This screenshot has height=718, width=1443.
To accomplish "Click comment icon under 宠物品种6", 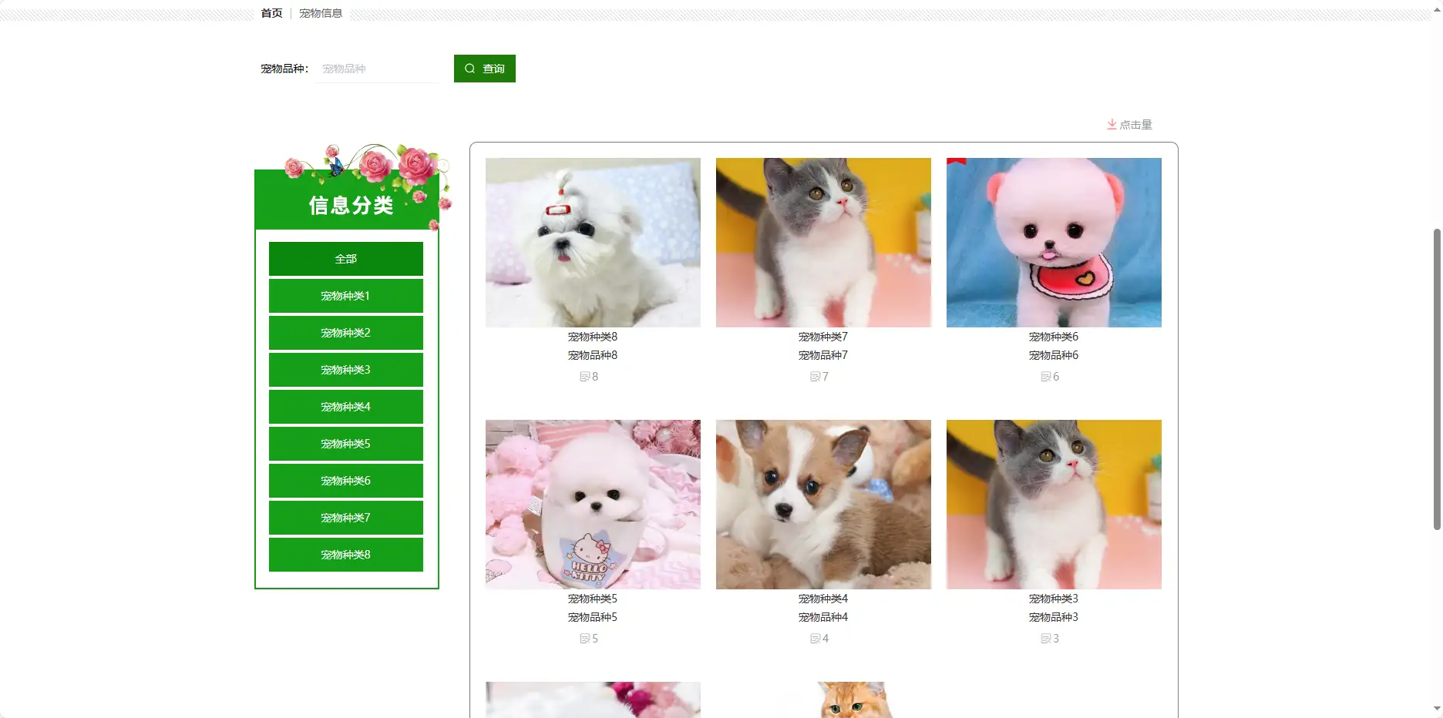I will point(1045,377).
